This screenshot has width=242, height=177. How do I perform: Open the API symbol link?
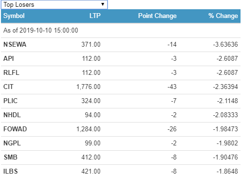(x=9, y=58)
